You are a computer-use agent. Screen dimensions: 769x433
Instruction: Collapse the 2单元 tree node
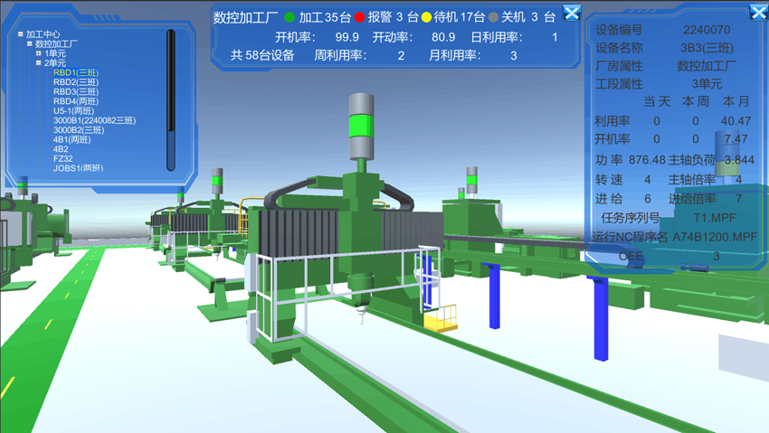point(39,63)
